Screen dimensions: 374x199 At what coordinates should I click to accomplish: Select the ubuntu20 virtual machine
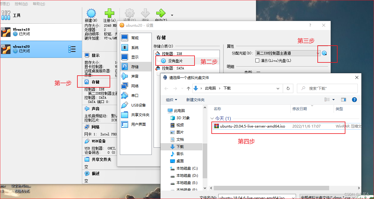pos(41,49)
